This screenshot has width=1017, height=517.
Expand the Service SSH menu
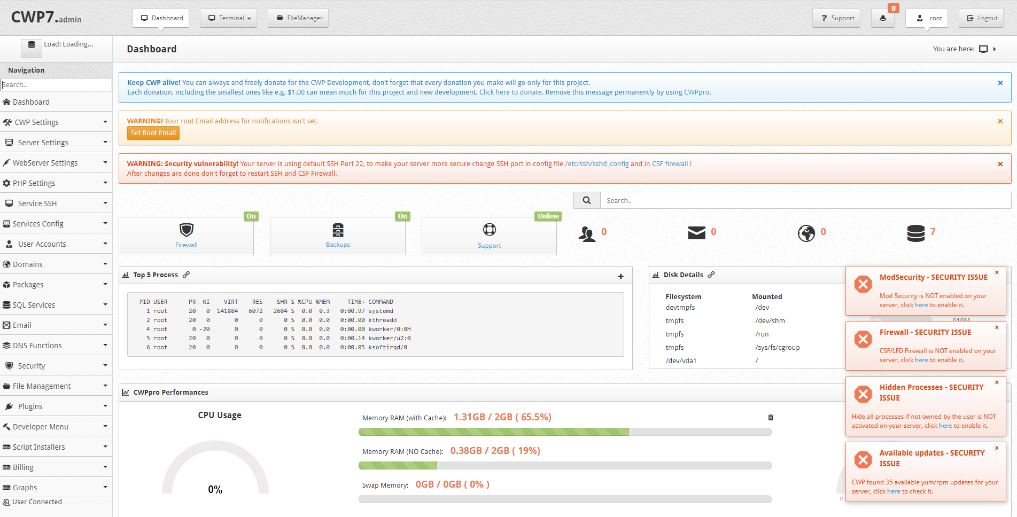pyautogui.click(x=56, y=203)
